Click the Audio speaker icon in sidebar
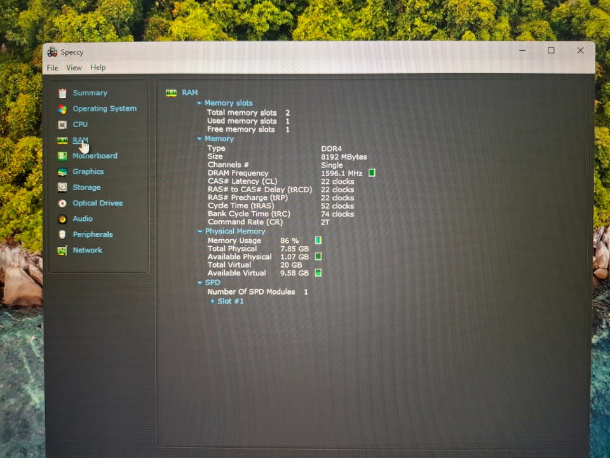 coord(62,219)
